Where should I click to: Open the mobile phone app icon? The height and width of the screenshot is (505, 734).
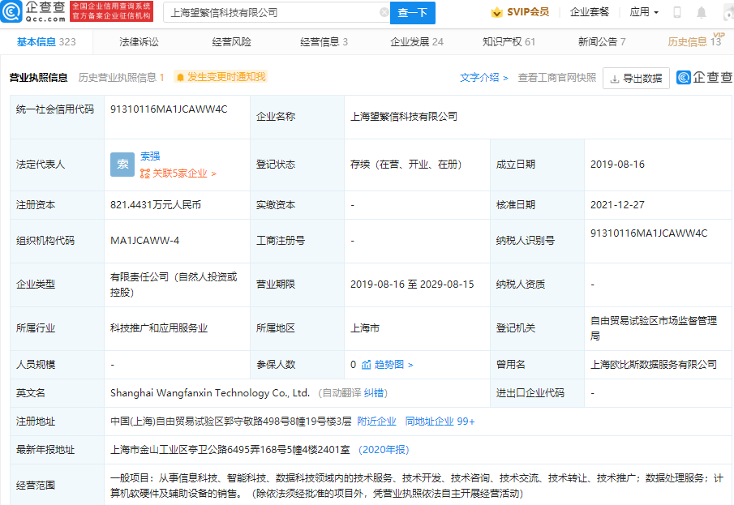[677, 12]
